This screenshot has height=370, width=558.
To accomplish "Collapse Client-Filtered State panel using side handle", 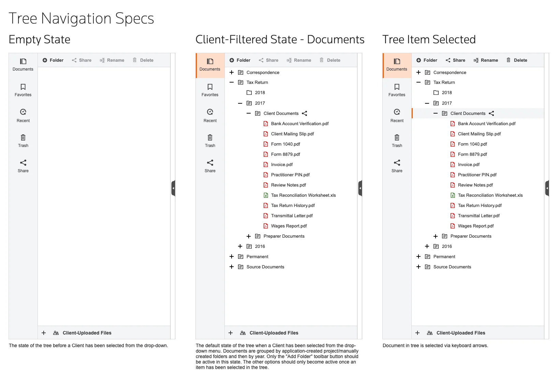I will click(x=360, y=188).
